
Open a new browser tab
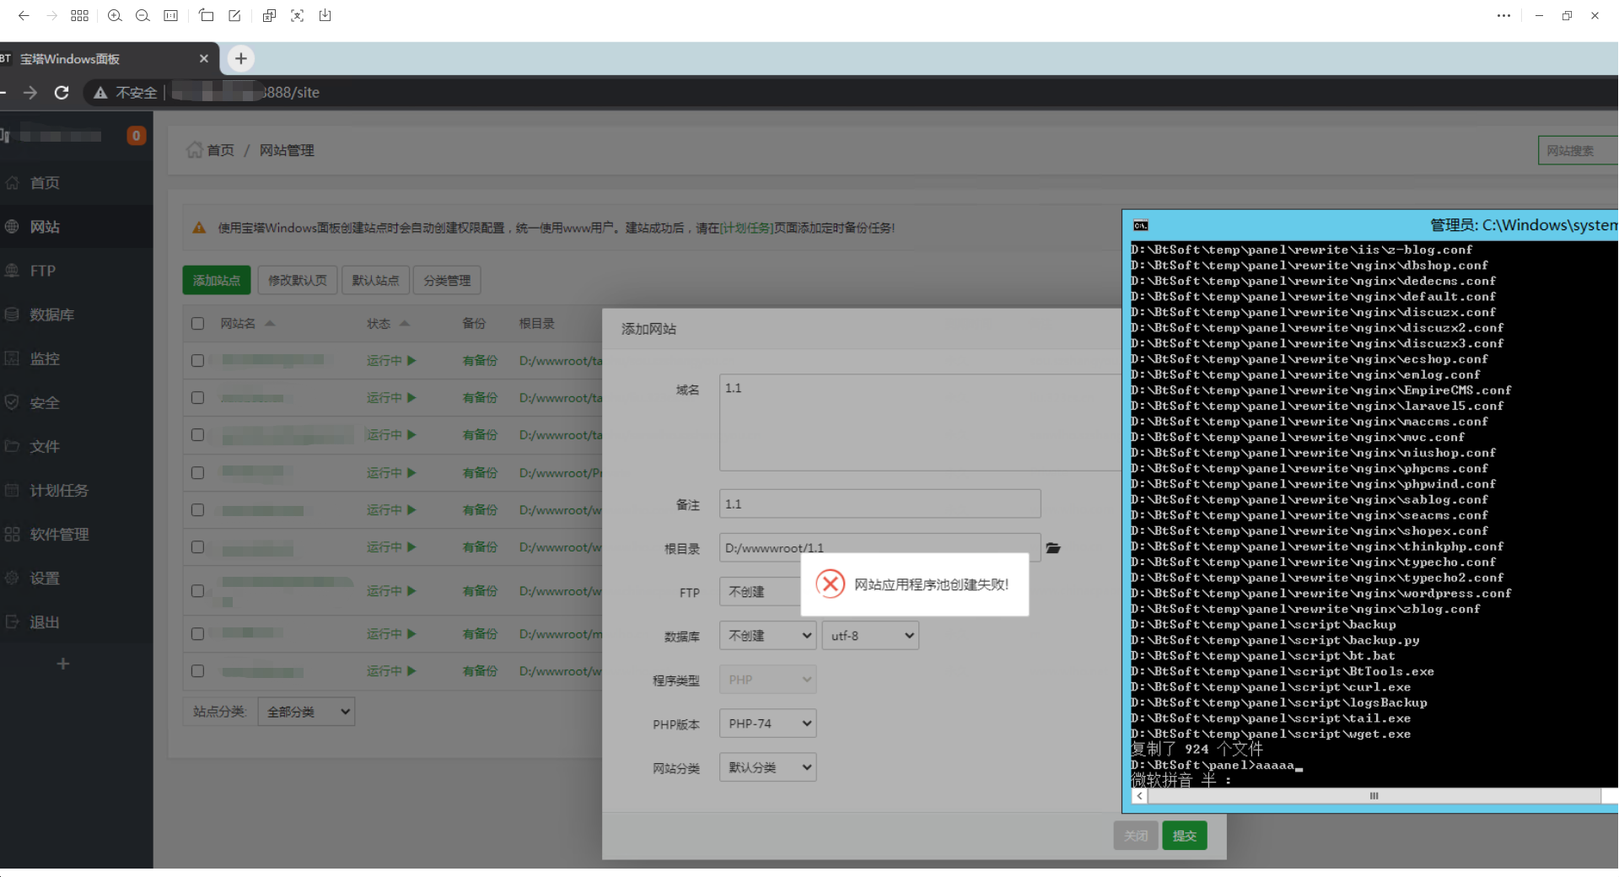click(241, 58)
